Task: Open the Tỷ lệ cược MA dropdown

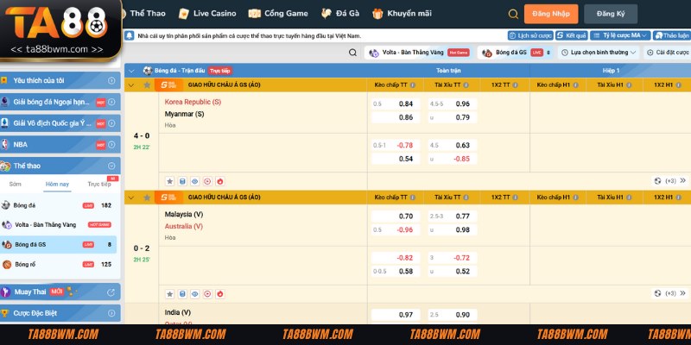Action: tap(620, 35)
